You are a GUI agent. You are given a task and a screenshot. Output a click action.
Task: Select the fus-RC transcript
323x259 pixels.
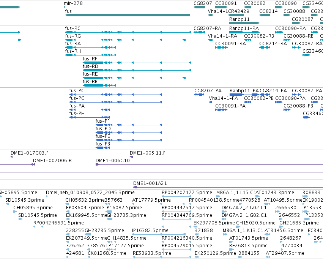tap(128, 32)
